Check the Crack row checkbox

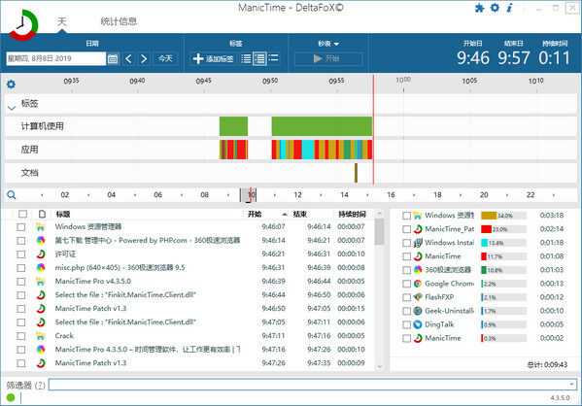pos(21,336)
